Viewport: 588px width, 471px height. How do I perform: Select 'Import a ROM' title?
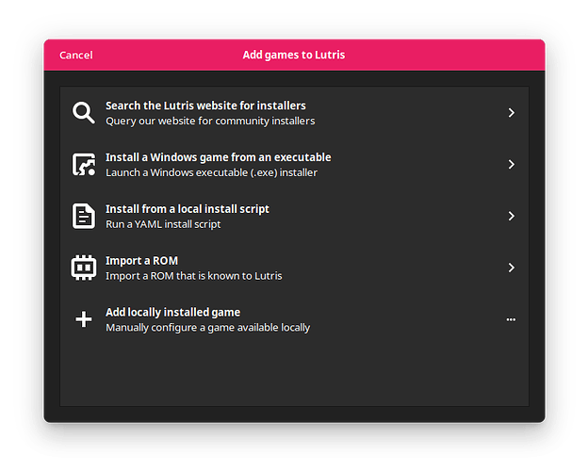(141, 261)
